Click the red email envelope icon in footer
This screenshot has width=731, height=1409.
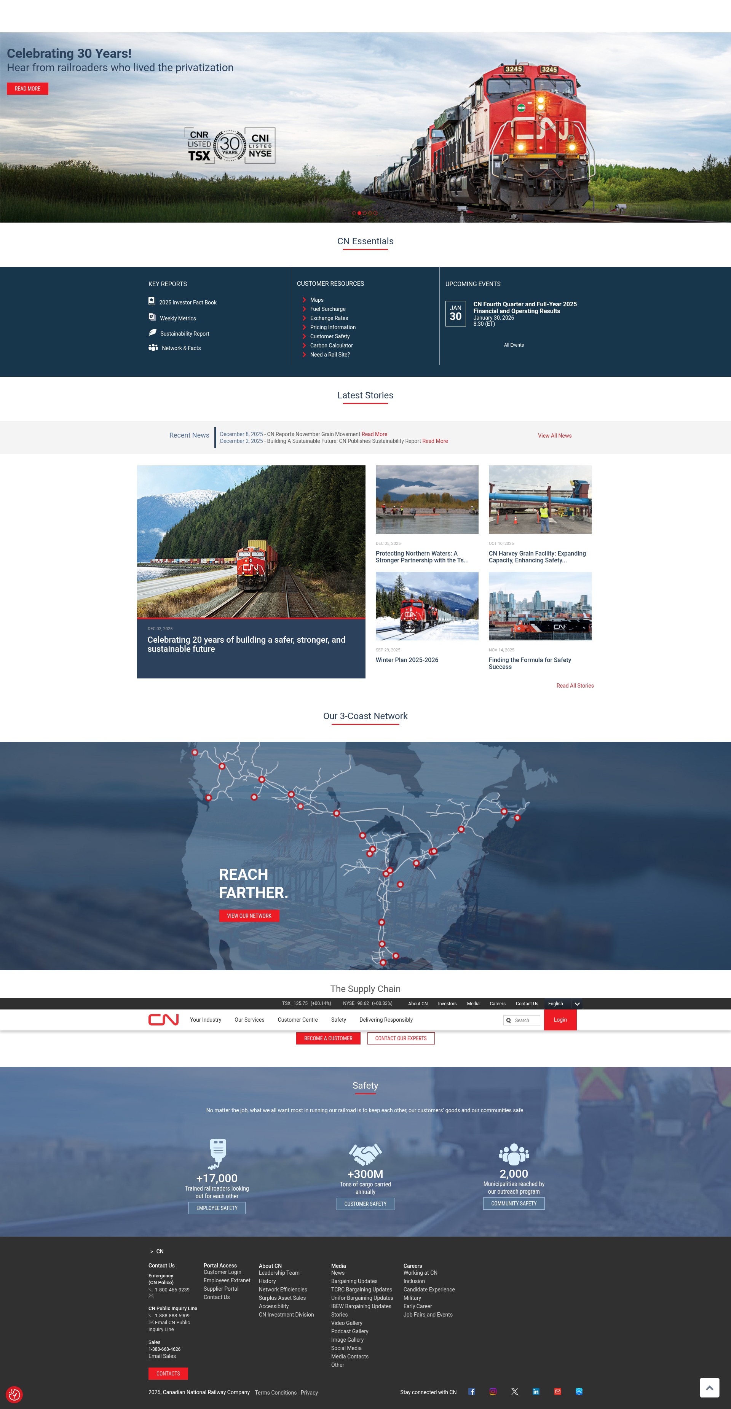pyautogui.click(x=557, y=1391)
